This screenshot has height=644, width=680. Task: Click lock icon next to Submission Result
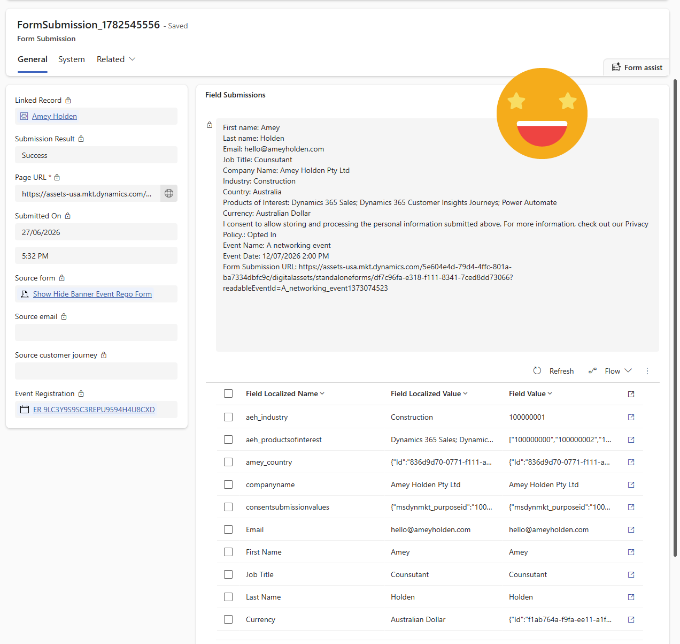pos(81,139)
